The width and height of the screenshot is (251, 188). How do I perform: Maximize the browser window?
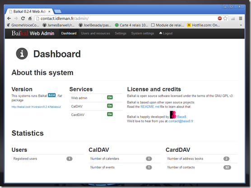[x=231, y=7]
